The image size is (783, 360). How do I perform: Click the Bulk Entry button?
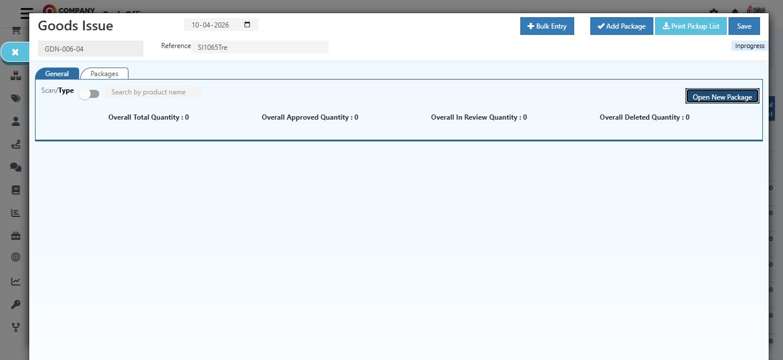click(x=547, y=26)
